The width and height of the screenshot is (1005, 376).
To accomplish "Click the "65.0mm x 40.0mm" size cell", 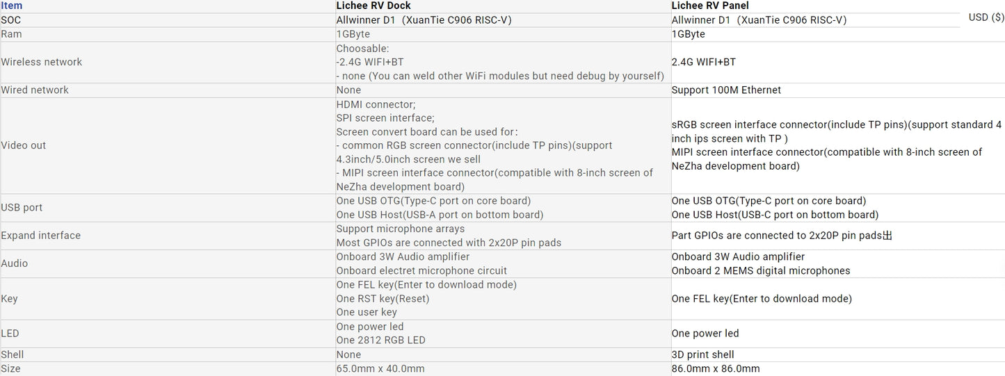I will point(380,368).
